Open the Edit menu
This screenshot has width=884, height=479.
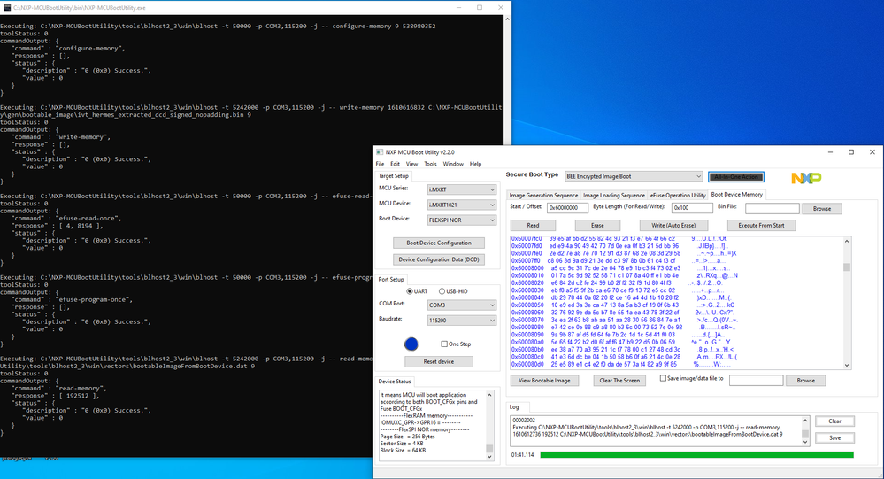tap(396, 164)
